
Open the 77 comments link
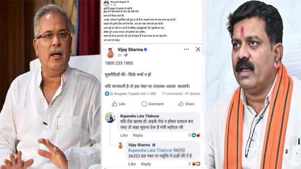172,94
